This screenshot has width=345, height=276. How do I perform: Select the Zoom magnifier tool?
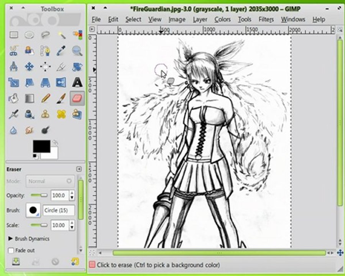[x=77, y=51]
